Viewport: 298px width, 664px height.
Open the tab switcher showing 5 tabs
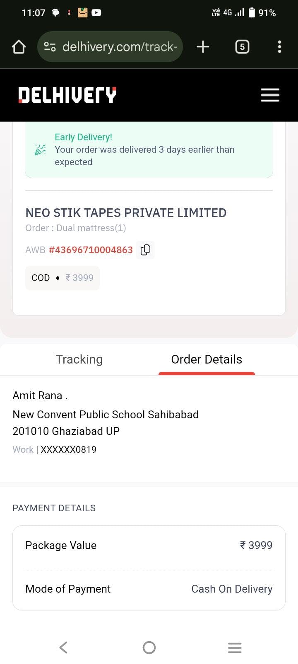tap(242, 47)
